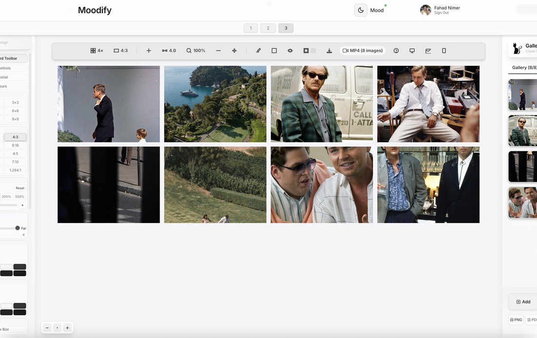Click the Mood label in header
Image resolution: width=537 pixels, height=338 pixels.
(377, 10)
